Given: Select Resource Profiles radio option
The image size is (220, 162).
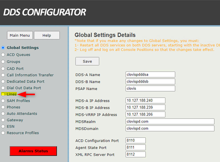Looking at the screenshot, I should click(3, 133).
